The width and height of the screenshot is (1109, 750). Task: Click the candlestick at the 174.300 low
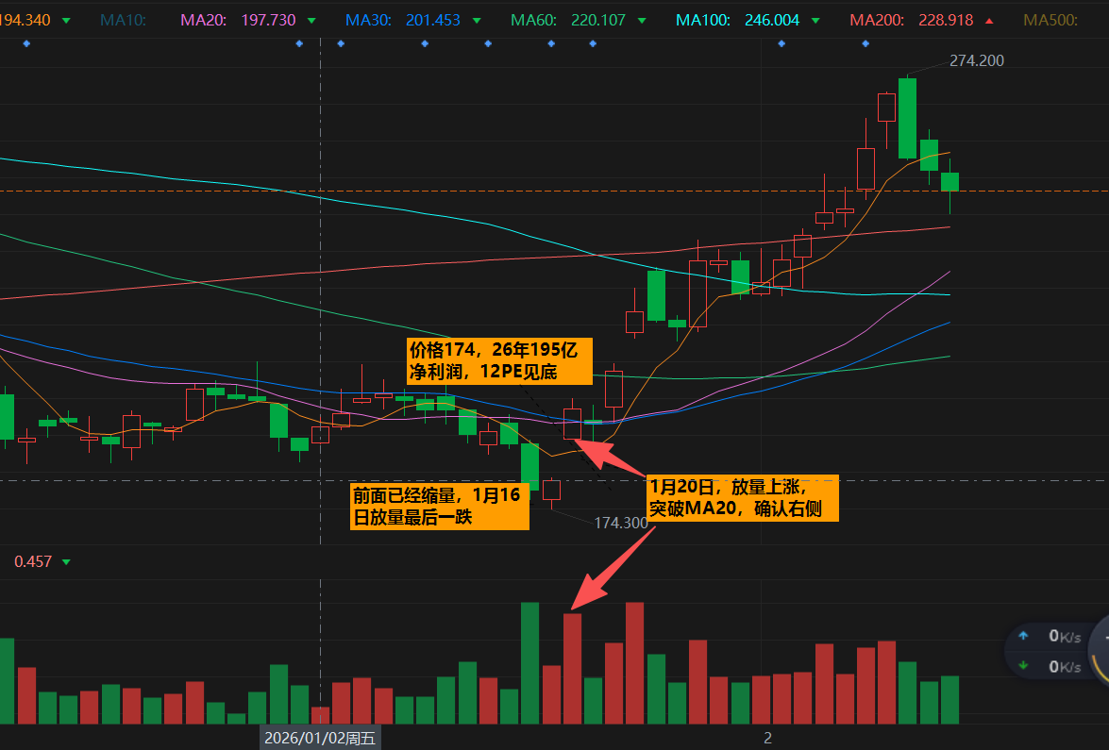click(552, 491)
